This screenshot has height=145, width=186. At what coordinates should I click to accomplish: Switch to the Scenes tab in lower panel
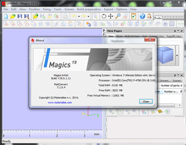click(177, 81)
